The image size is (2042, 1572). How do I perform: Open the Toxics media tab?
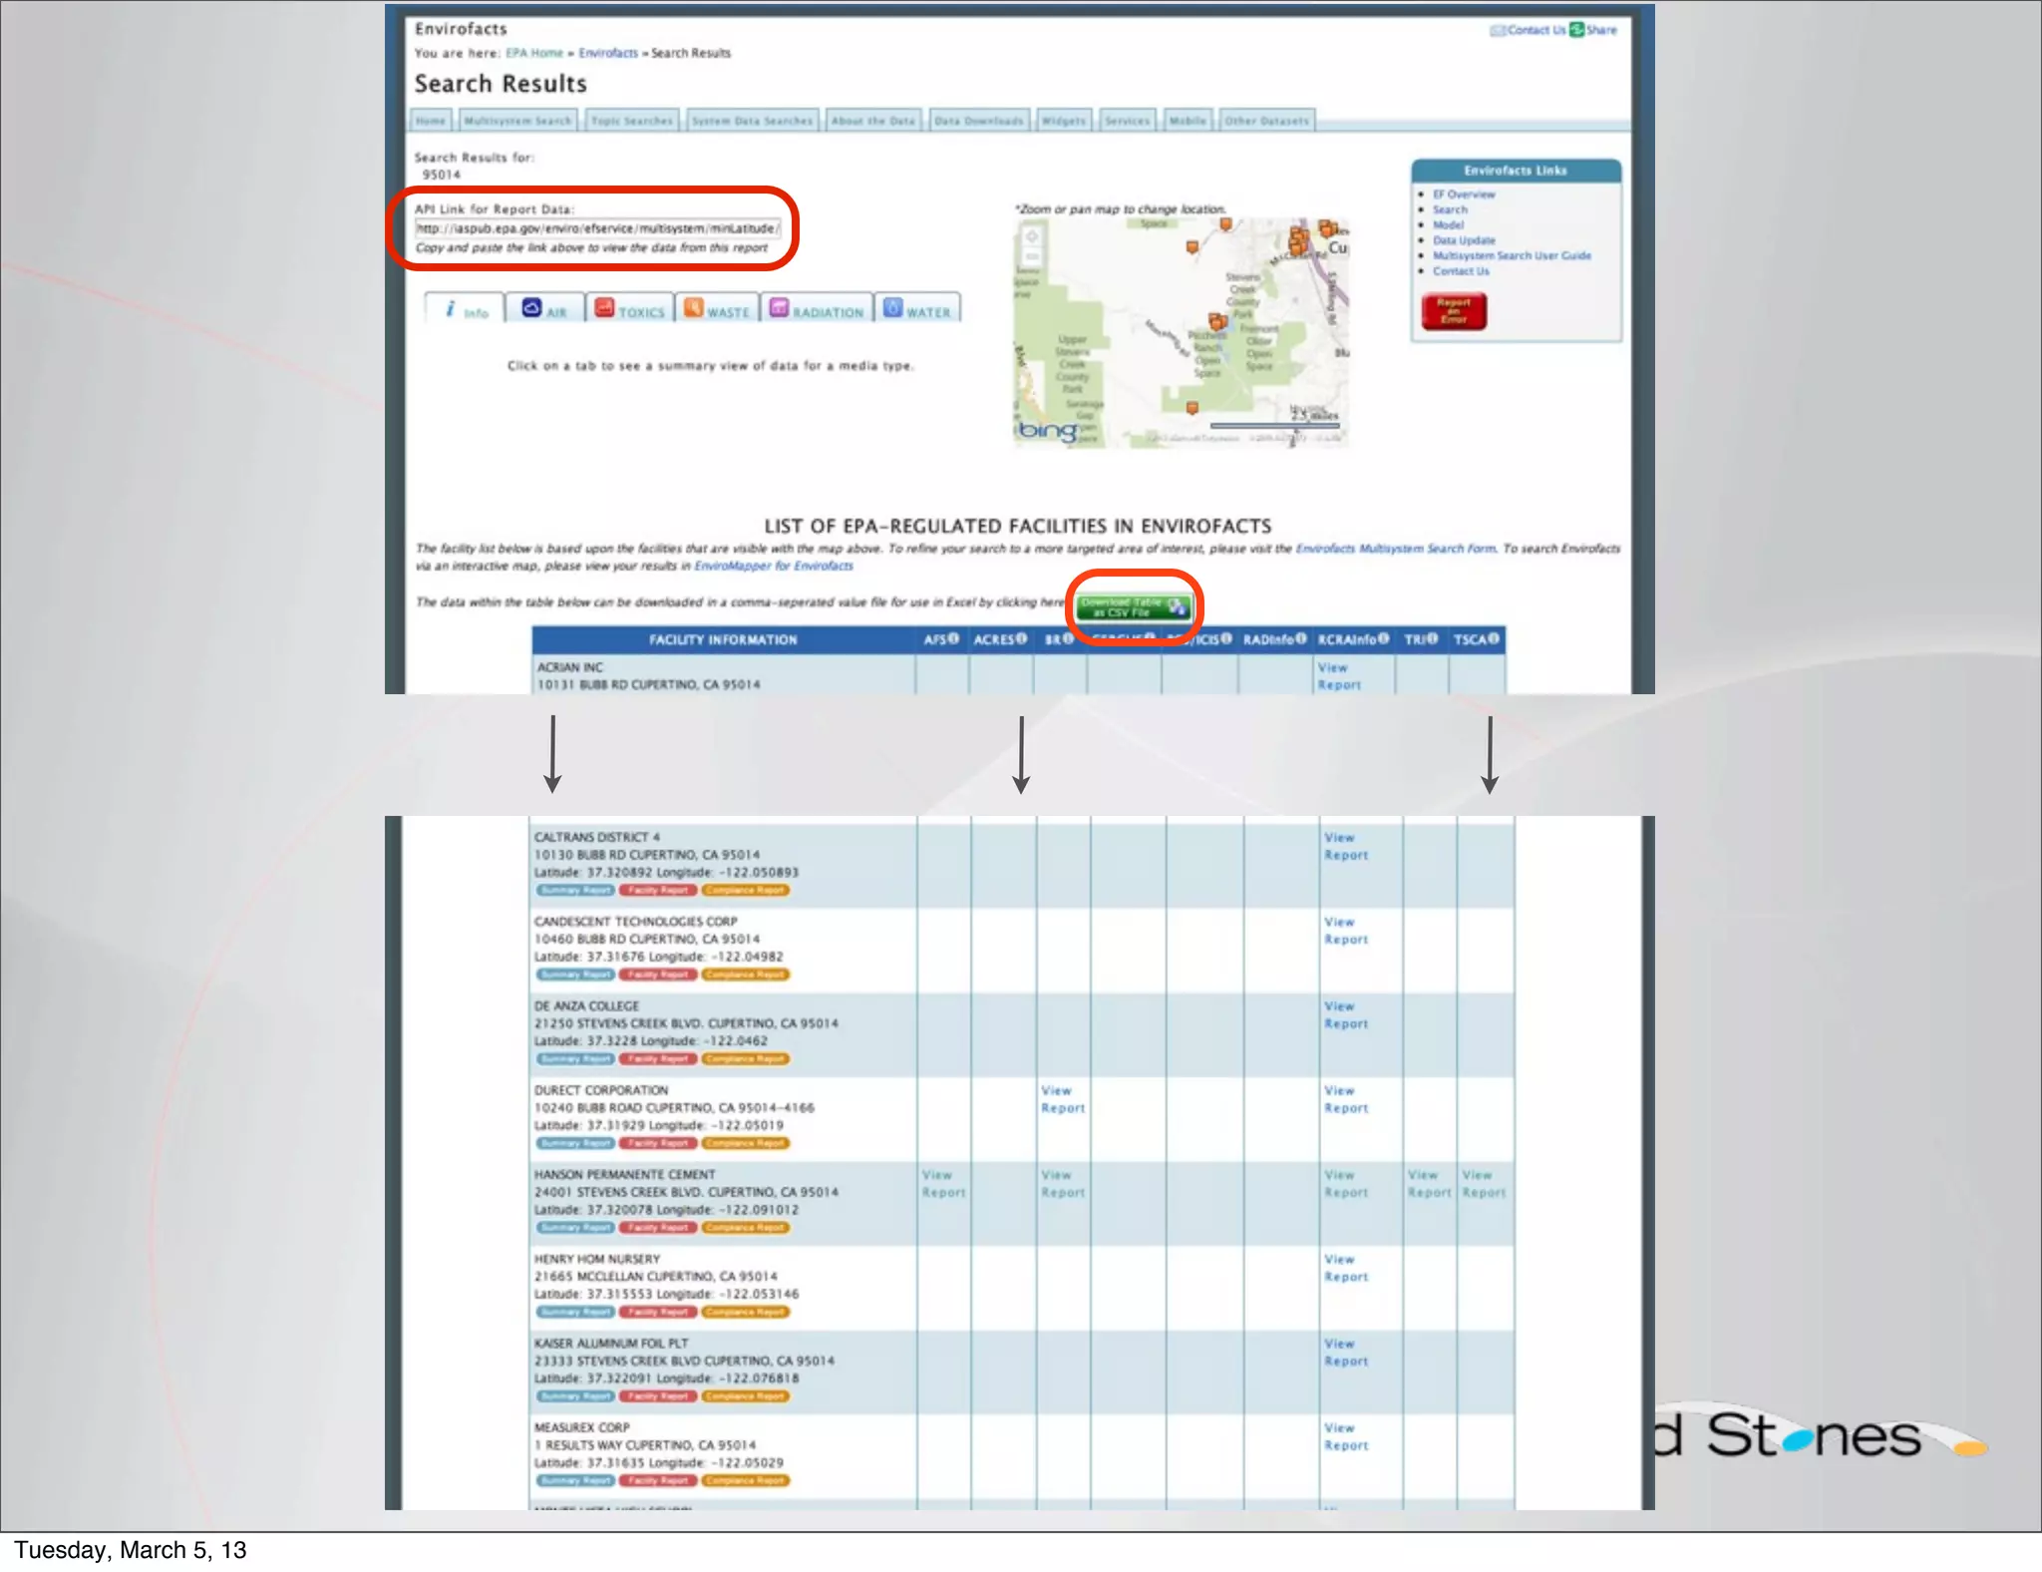629,309
